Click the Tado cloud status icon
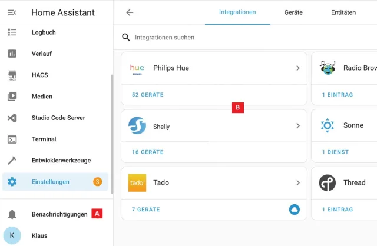 pos(295,210)
